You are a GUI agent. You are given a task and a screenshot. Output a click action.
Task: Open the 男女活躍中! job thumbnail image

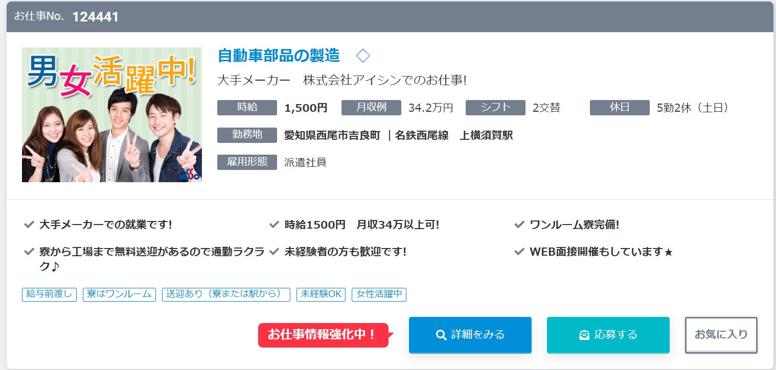click(112, 115)
